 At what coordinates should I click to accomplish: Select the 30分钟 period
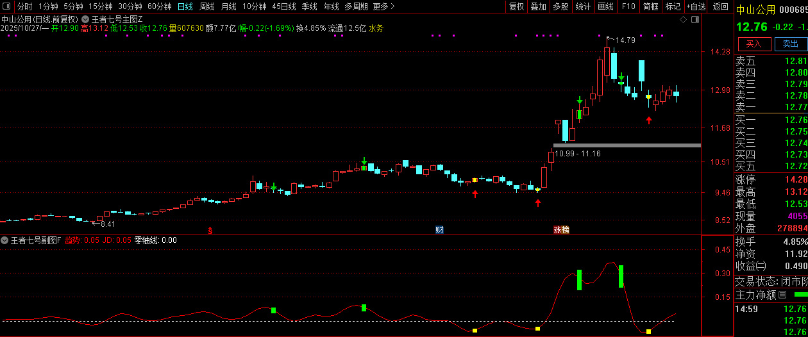click(x=130, y=6)
